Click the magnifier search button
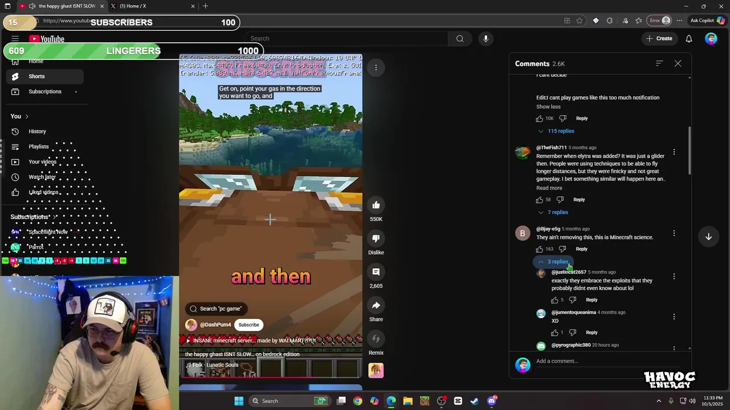This screenshot has height=410, width=730. (460, 39)
